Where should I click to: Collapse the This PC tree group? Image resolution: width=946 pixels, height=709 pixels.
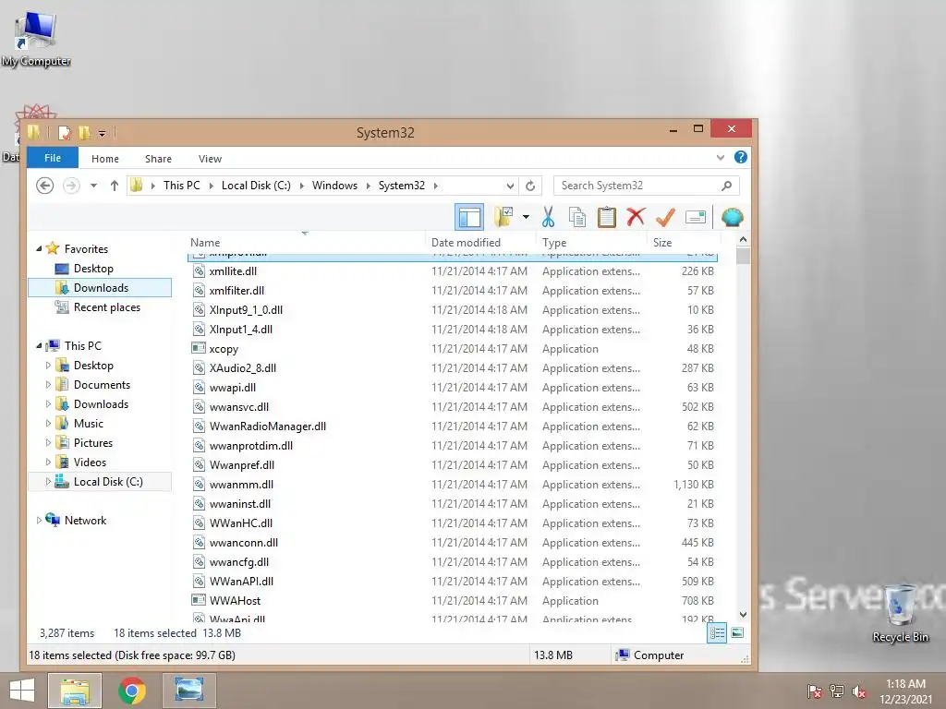(x=39, y=345)
